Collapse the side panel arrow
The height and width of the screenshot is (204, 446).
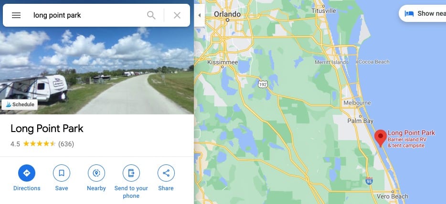200,15
